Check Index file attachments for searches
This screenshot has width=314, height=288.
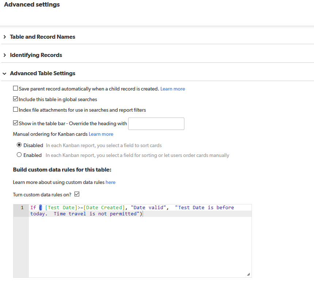tap(15, 110)
